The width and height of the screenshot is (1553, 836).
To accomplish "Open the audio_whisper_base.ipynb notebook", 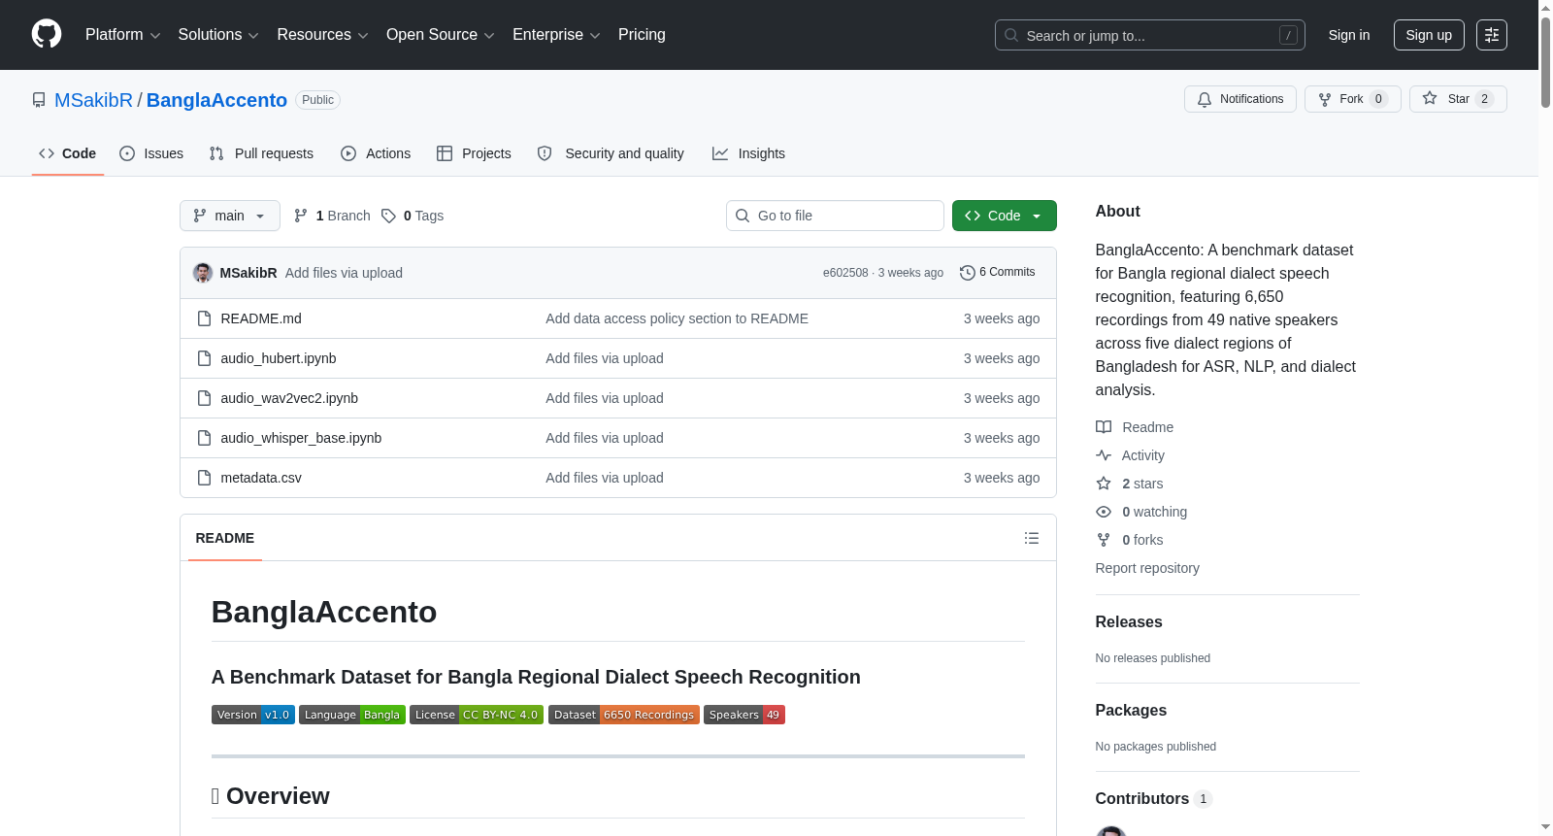I will tap(301, 438).
